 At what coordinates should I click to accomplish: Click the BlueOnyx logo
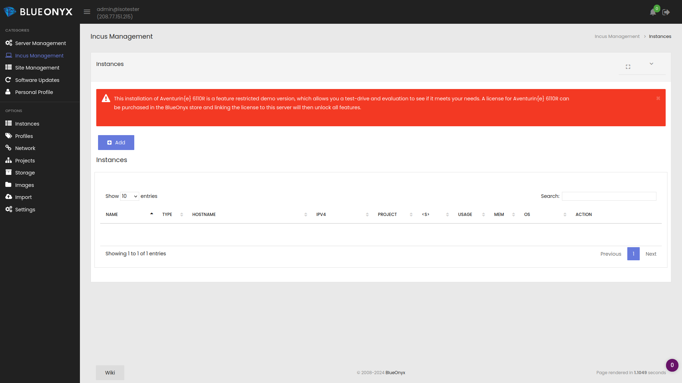pos(38,12)
